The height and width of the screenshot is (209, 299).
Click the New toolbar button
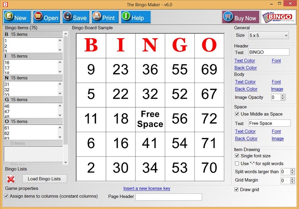click(x=17, y=17)
